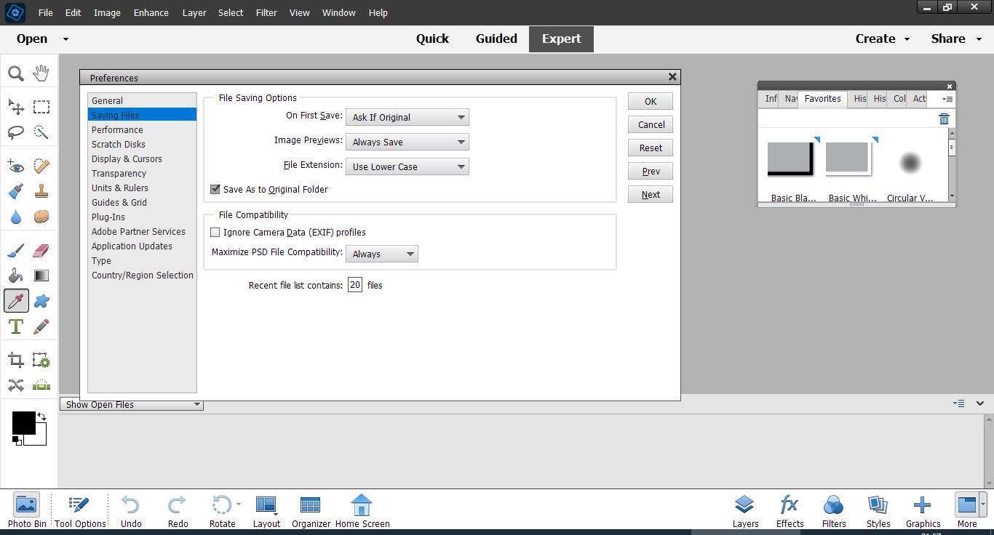The image size is (994, 535).
Task: Click OK in Preferences dialog
Action: (651, 101)
